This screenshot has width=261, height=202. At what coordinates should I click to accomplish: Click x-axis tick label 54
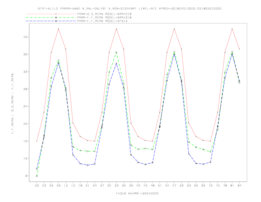[x=167, y=185]
